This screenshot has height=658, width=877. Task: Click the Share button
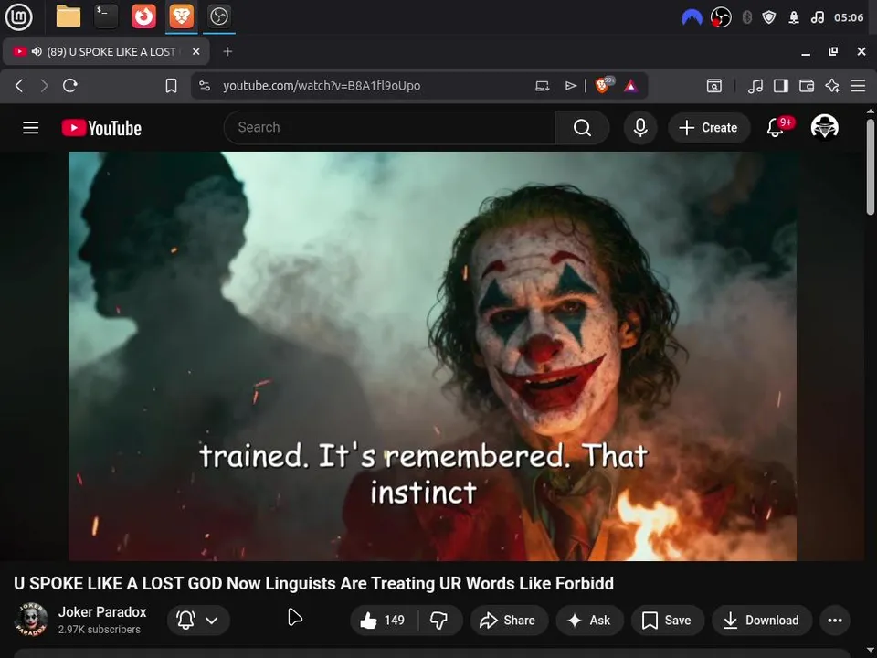point(509,620)
